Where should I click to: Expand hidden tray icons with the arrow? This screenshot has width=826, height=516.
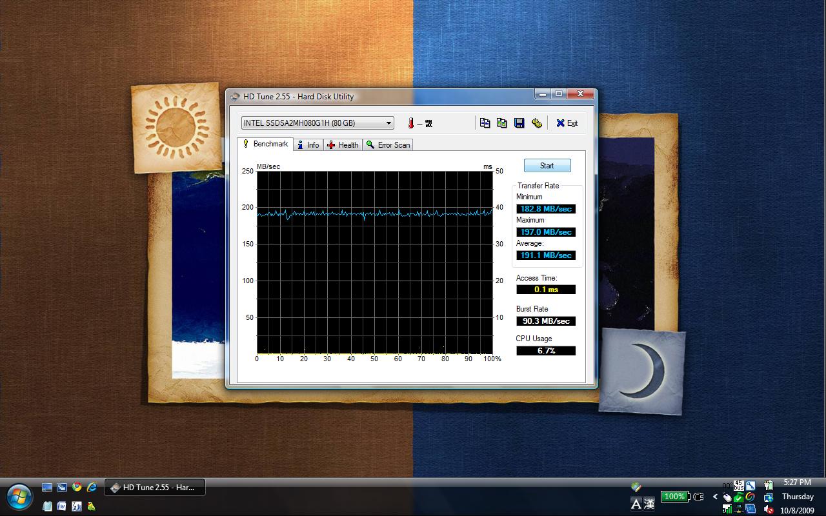pos(715,497)
